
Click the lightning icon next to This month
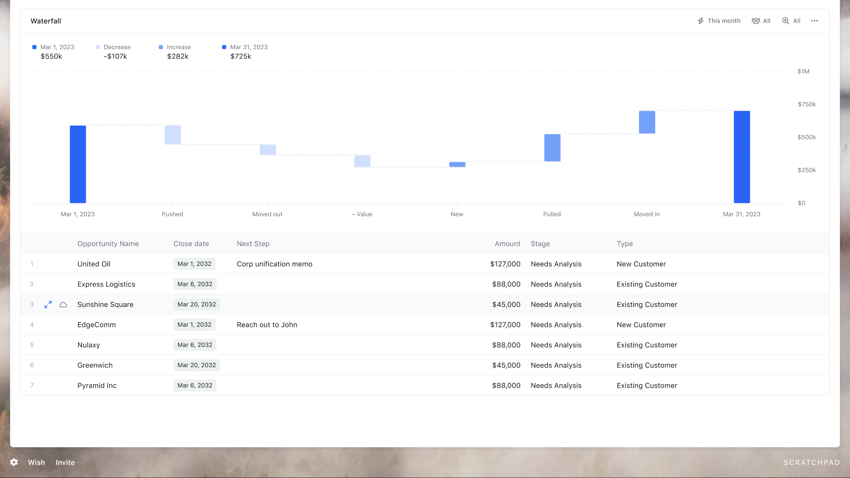pyautogui.click(x=701, y=20)
